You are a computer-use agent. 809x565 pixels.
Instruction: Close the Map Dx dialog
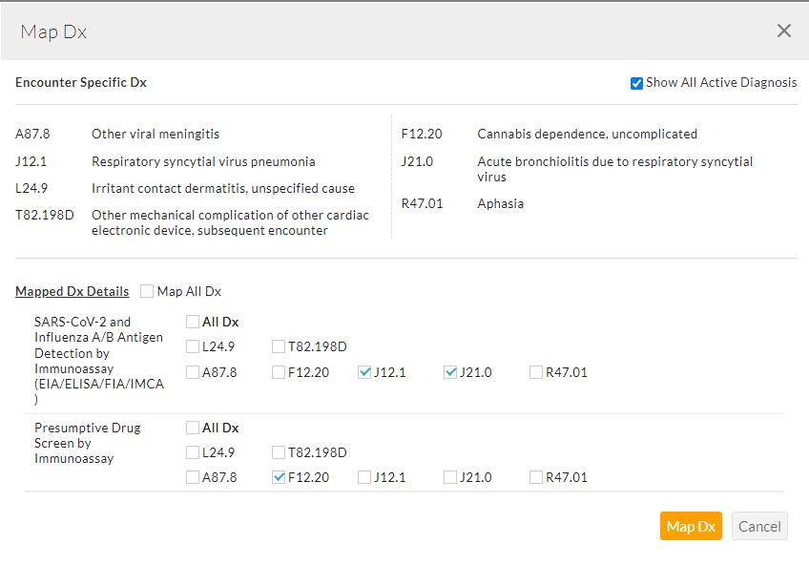point(783,31)
